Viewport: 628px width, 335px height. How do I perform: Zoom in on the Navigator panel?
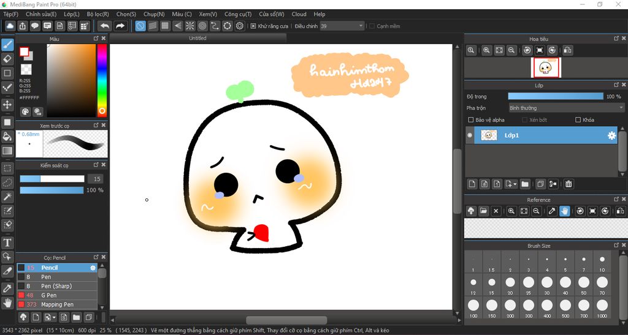486,50
